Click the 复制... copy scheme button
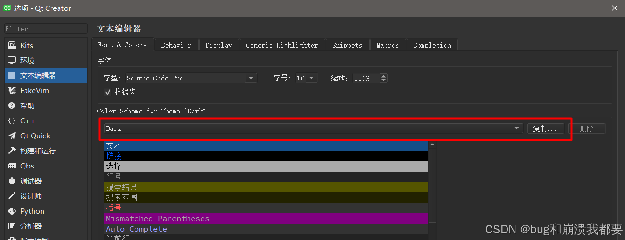 [545, 128]
